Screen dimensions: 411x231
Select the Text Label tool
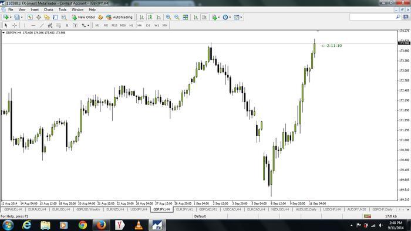tap(75, 25)
